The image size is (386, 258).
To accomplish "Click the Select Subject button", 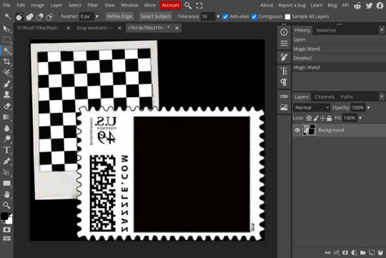I will click(155, 16).
